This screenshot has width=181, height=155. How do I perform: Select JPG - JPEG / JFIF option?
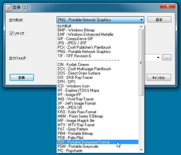(98, 43)
